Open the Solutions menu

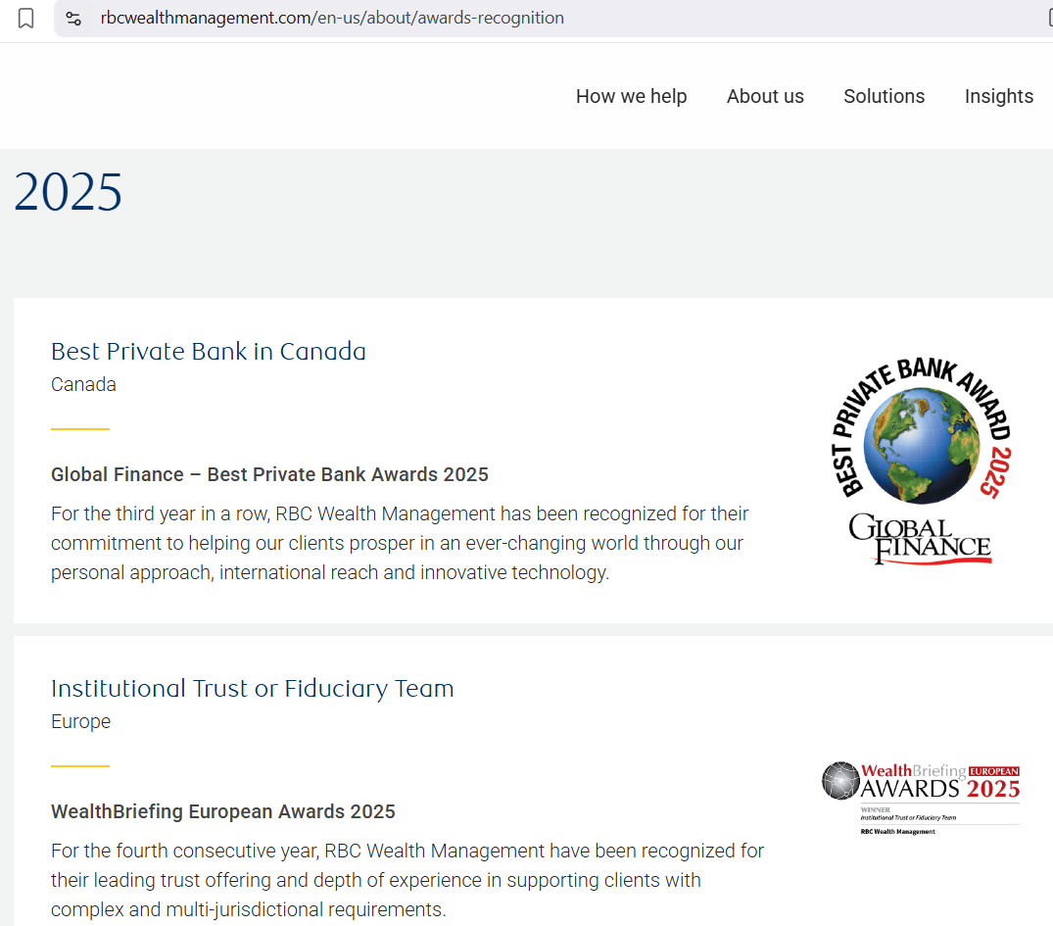pyautogui.click(x=884, y=96)
